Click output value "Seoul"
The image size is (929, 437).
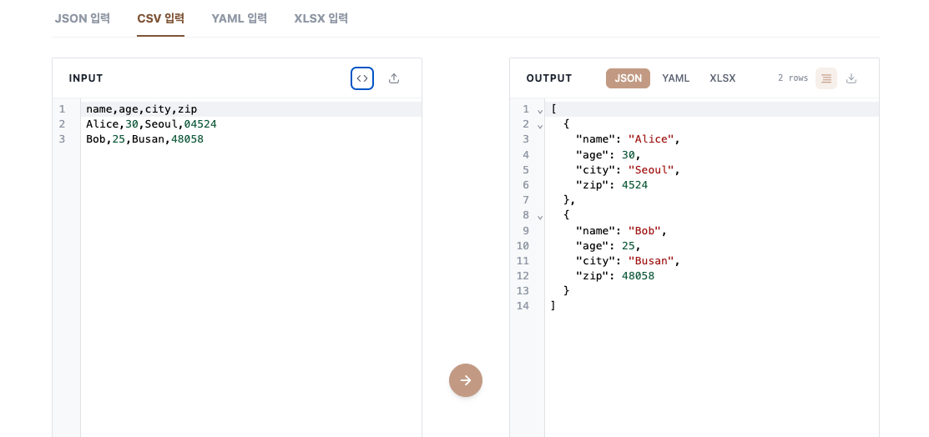[651, 170]
